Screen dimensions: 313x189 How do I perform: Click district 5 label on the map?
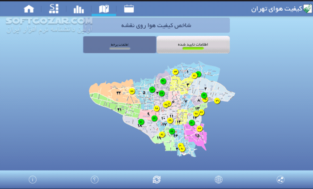(x=144, y=93)
